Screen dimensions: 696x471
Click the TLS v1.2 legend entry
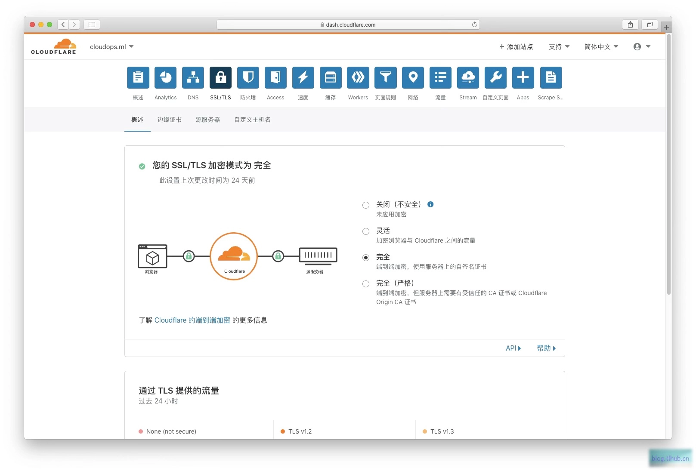[296, 431]
